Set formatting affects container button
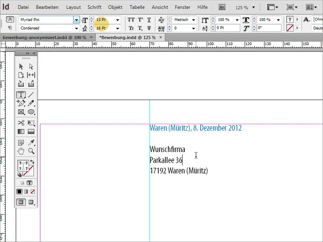Screen dimensions: 323x242 click(x=22, y=183)
